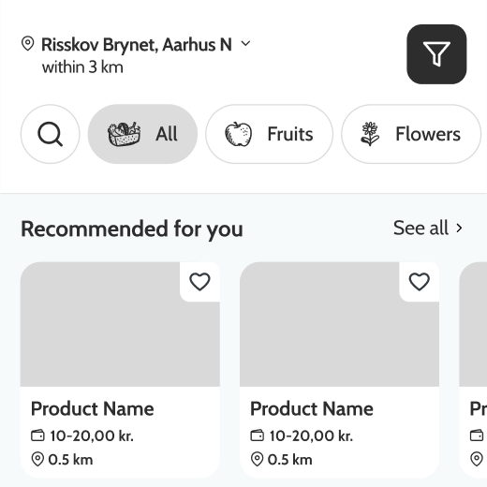Click the wallet icon on first card
Image resolution: width=487 pixels, height=487 pixels.
(x=37, y=435)
